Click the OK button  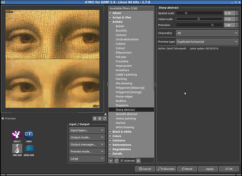point(229,169)
